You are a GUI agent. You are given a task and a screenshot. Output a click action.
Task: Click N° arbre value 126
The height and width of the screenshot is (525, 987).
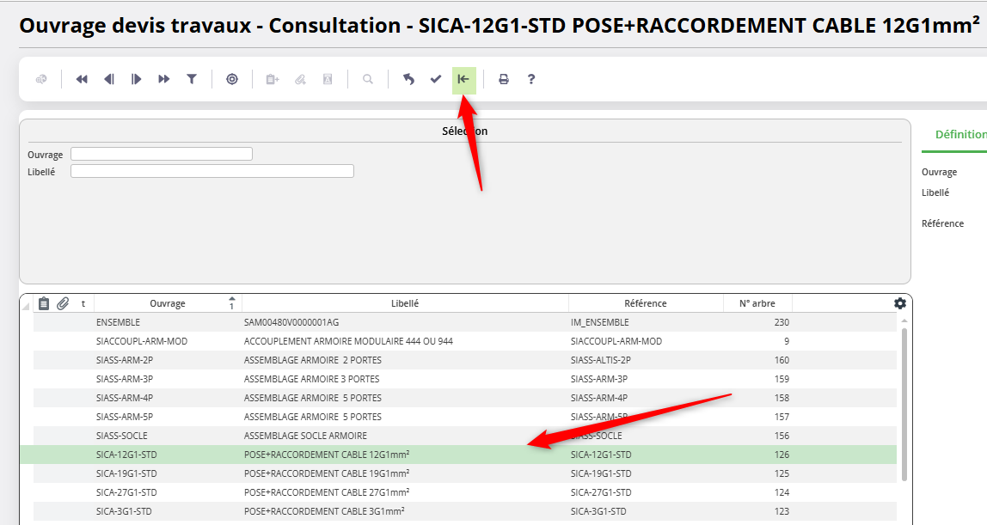tap(782, 454)
